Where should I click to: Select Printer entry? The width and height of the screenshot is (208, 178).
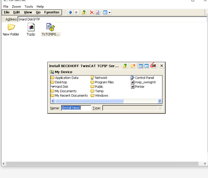(x=138, y=87)
